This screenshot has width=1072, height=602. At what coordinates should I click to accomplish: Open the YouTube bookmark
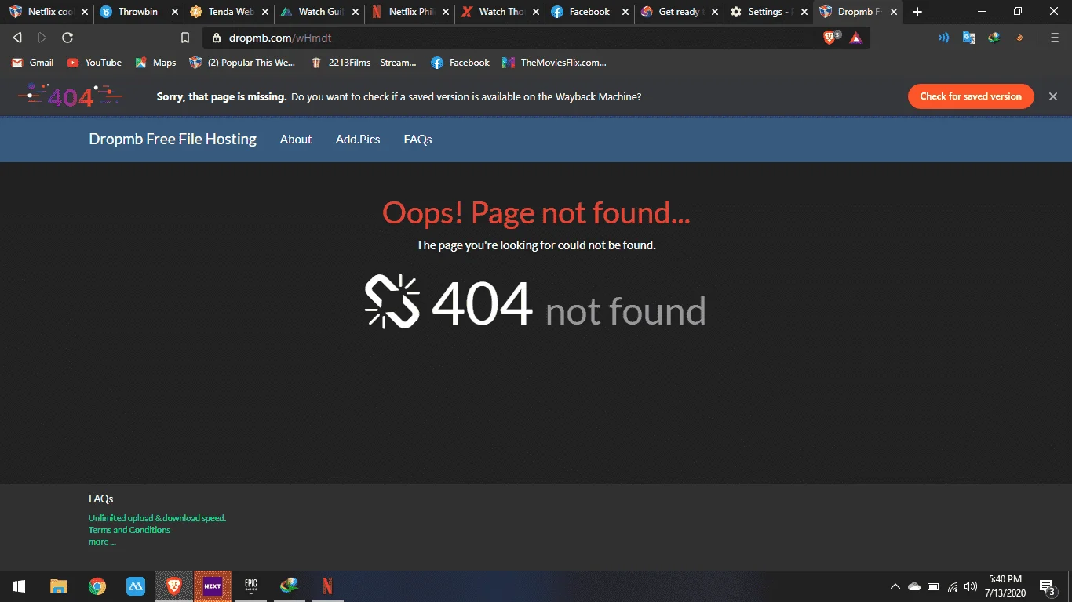click(94, 63)
